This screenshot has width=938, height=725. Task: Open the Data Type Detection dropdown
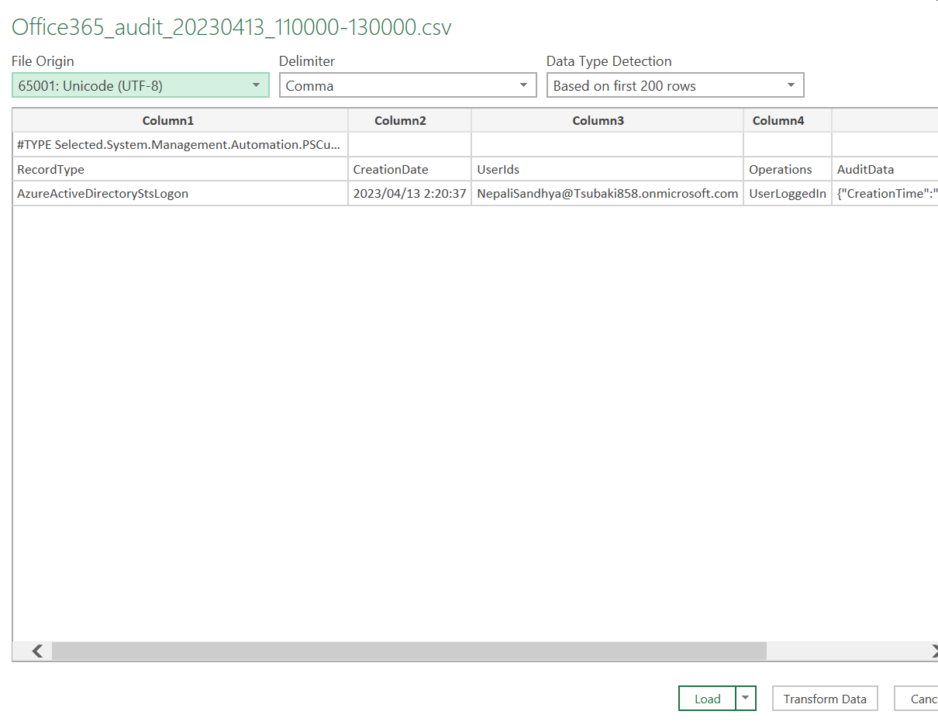[x=675, y=85]
